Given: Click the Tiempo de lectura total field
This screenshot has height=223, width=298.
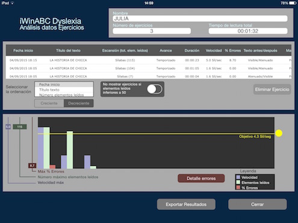Looking at the screenshot, I should coord(248,31).
